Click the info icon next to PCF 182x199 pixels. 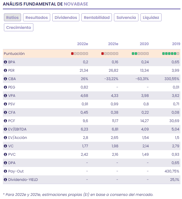coord(5,121)
